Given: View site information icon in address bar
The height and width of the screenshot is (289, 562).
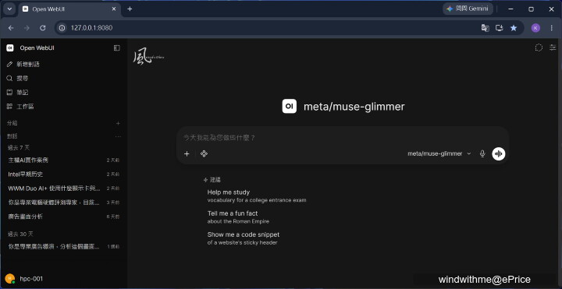Looking at the screenshot, I should [x=62, y=28].
